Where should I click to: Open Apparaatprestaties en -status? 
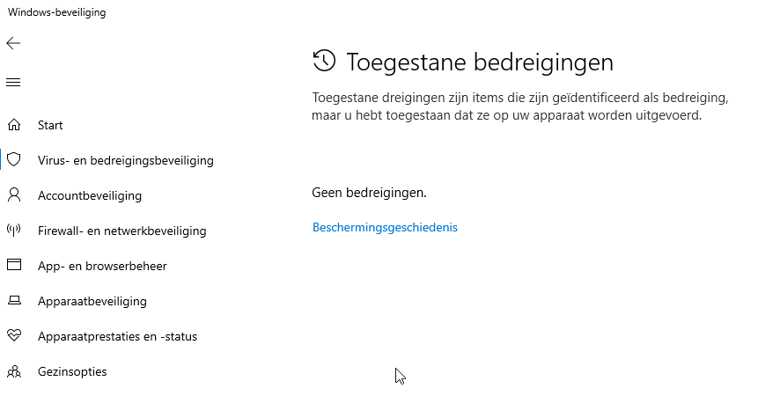[117, 336]
